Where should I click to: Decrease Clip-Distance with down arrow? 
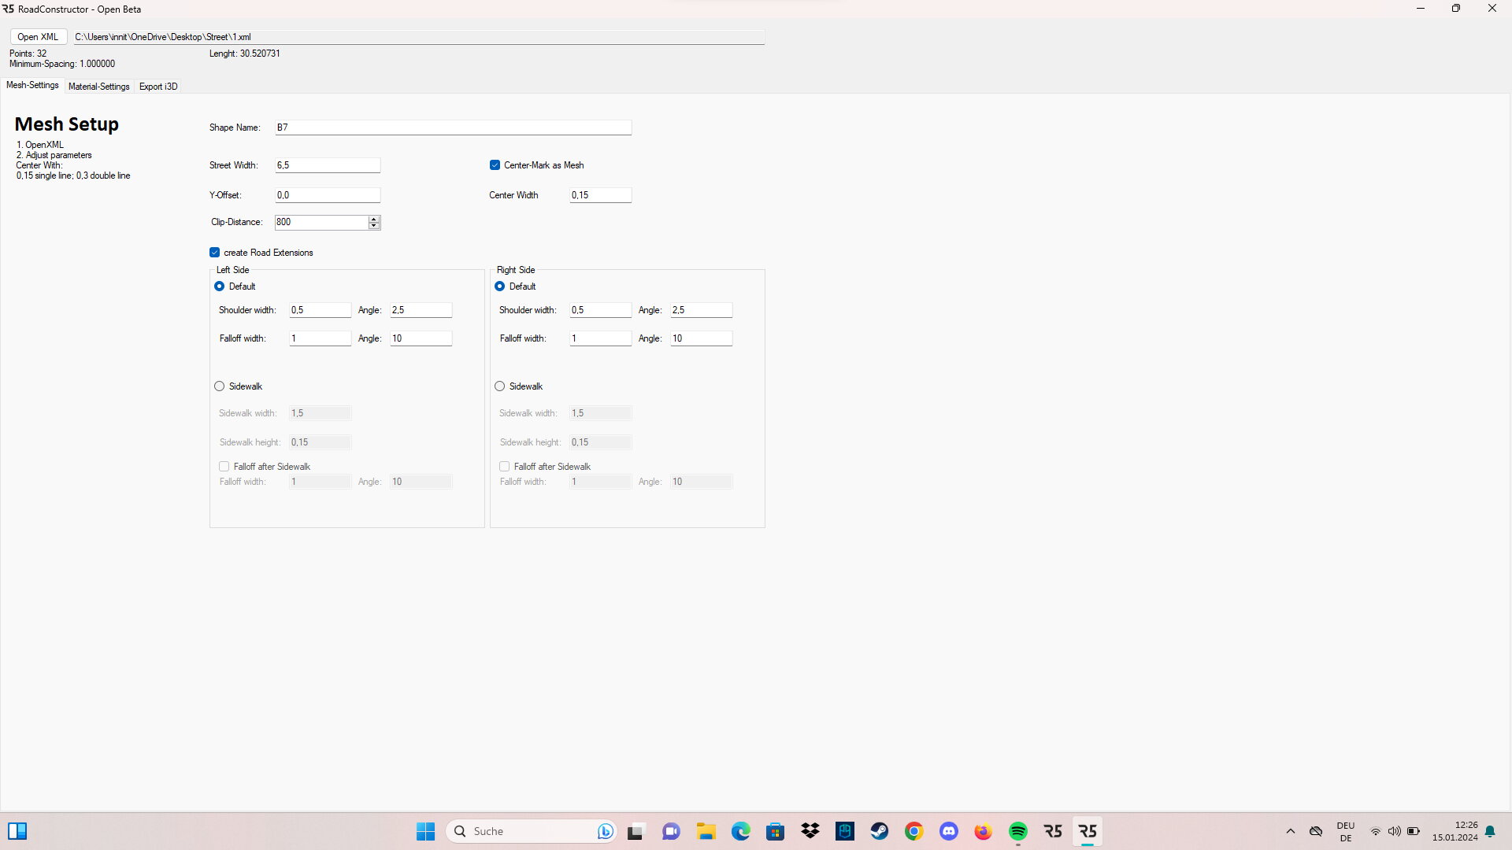[374, 226]
